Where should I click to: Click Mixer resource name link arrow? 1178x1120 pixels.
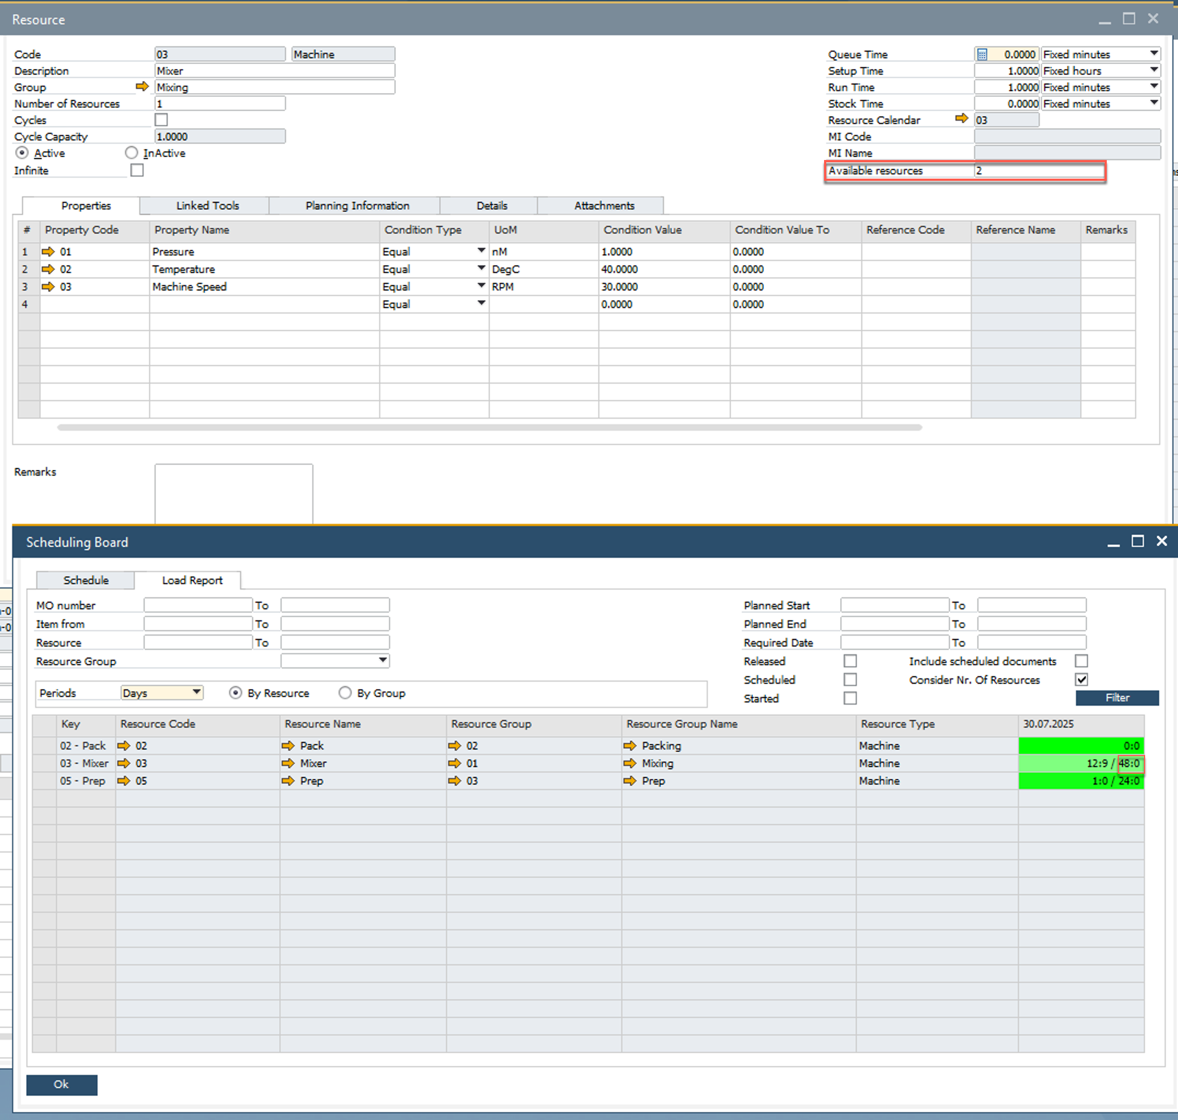(288, 763)
